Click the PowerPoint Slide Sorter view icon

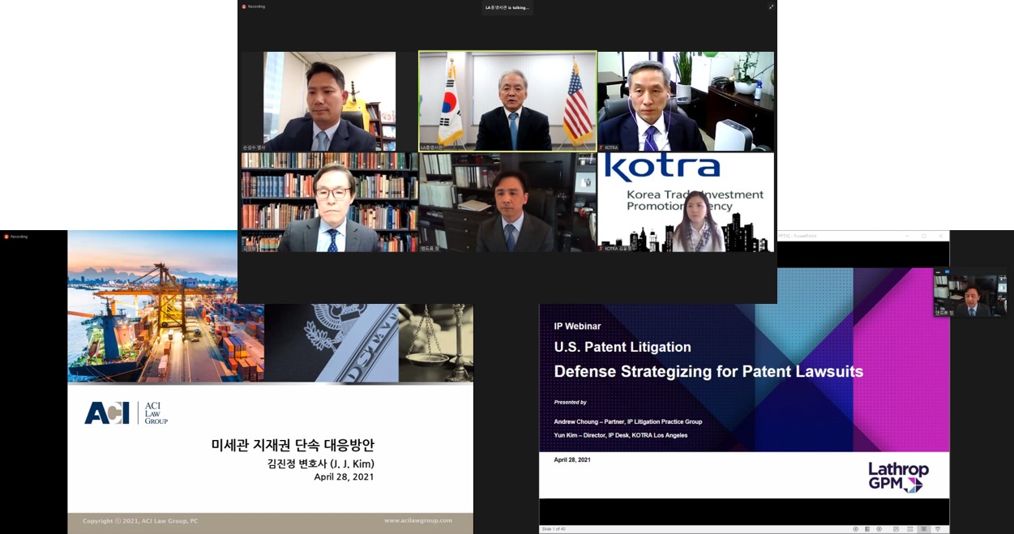tap(910, 529)
